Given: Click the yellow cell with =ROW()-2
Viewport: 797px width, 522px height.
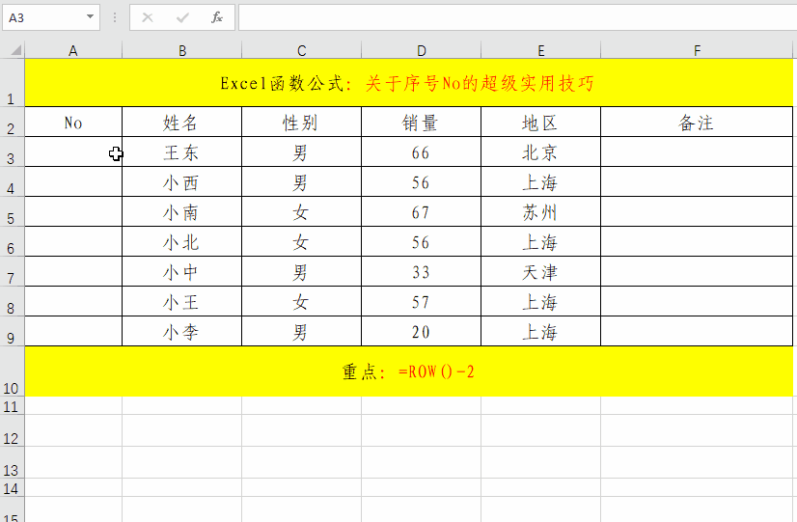Looking at the screenshot, I should (x=409, y=371).
